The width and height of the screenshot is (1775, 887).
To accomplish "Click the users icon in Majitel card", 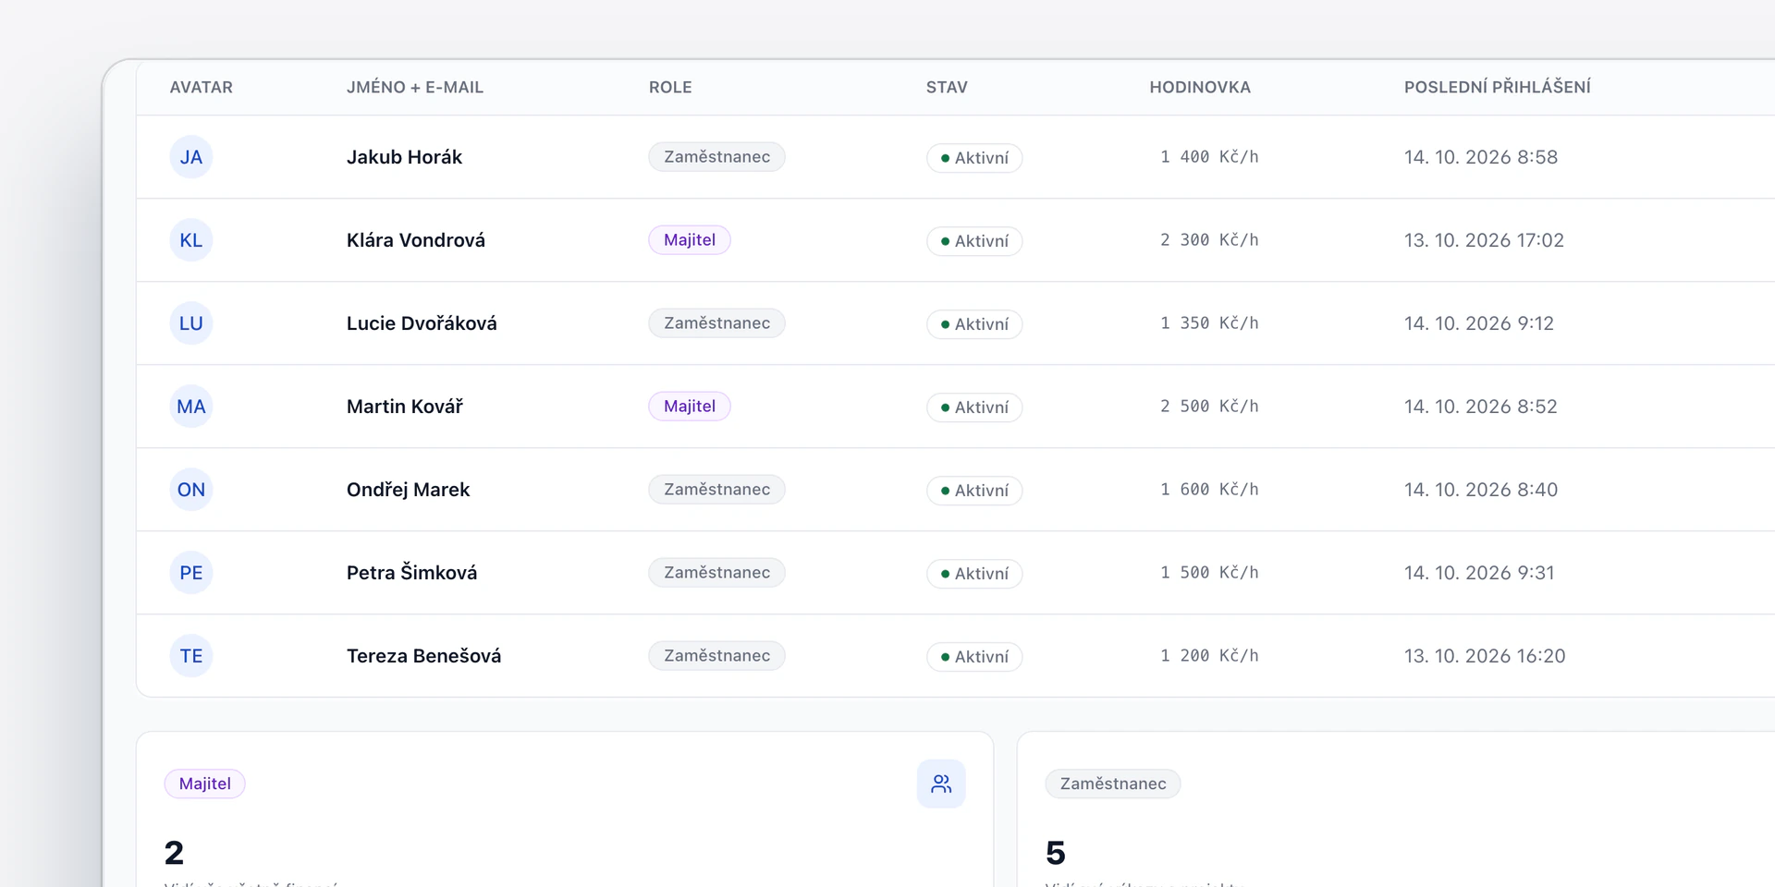I will [x=941, y=784].
